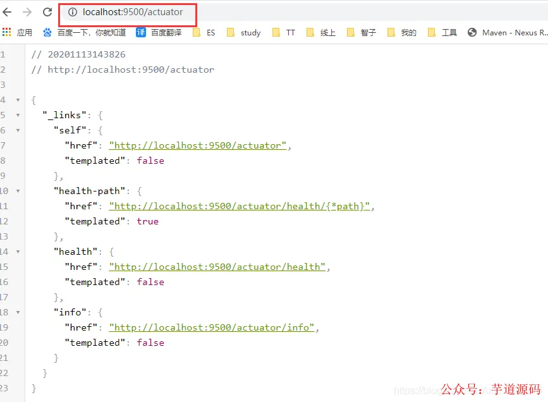Collapse the "health-path" object
The height and width of the screenshot is (402, 548).
coord(18,192)
